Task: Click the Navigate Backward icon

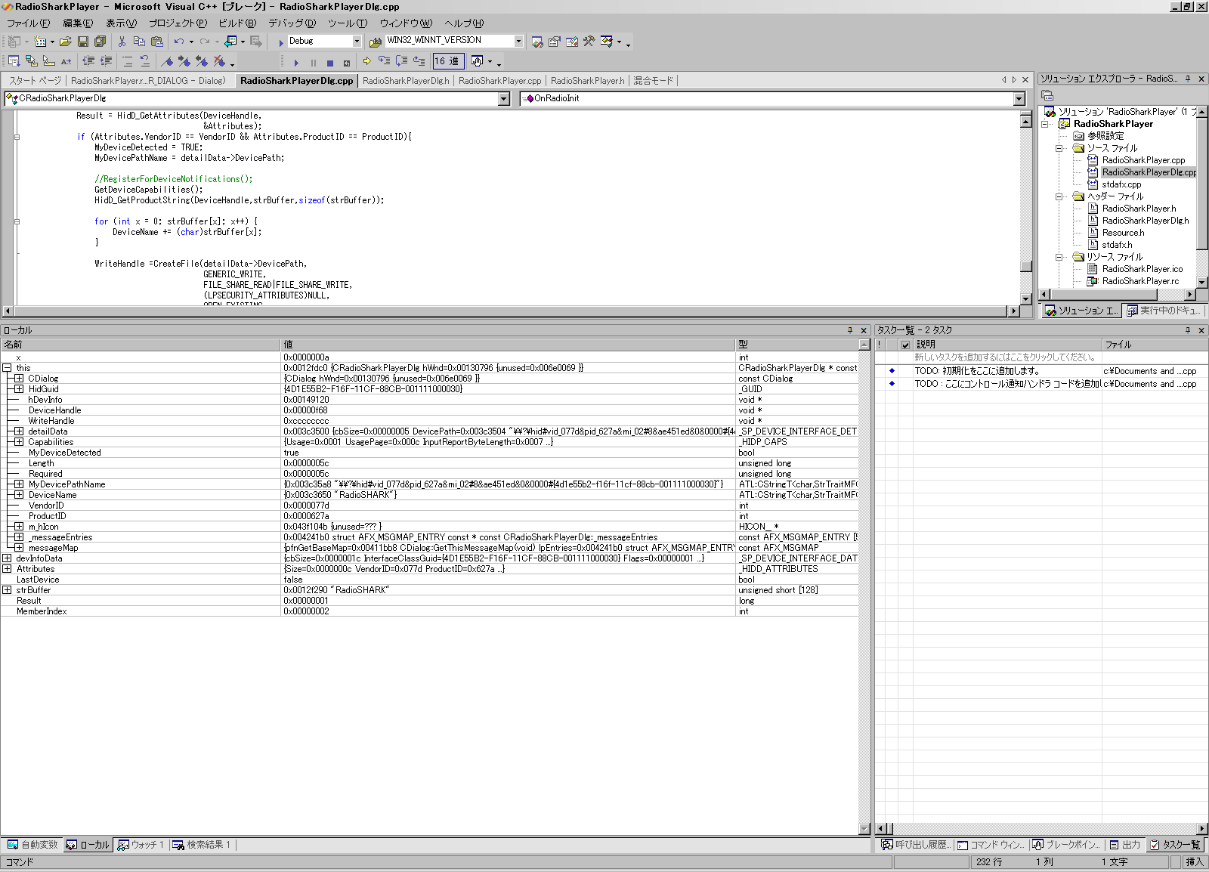Action: 231,42
